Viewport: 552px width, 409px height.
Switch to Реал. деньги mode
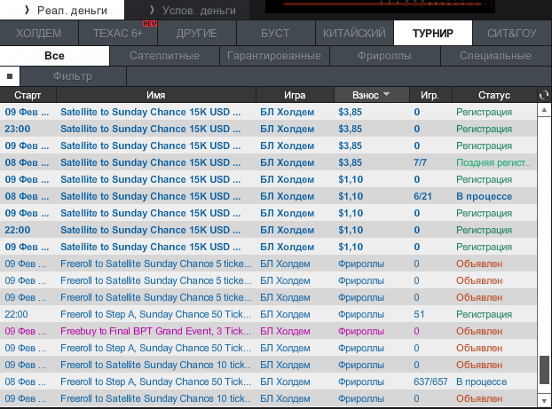point(61,9)
